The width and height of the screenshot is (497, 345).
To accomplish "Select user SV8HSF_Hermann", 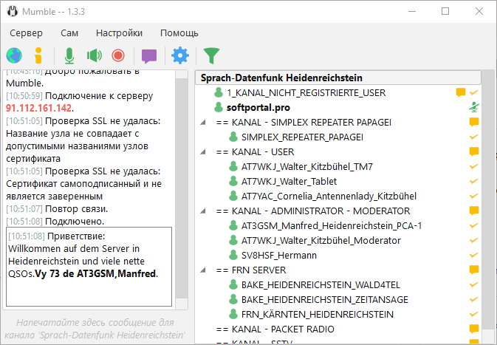I will (x=279, y=256).
